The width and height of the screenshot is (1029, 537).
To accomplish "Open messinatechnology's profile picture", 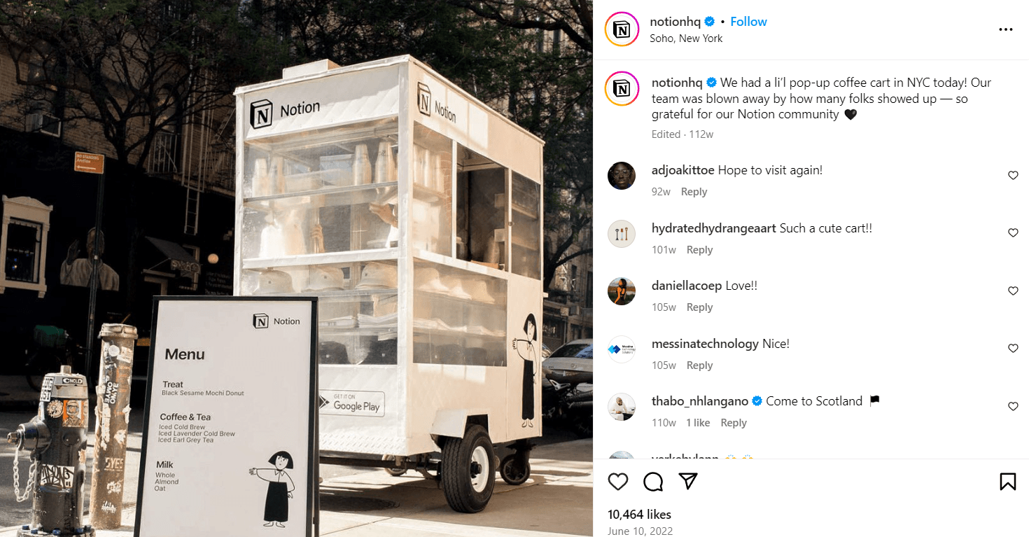I will tap(622, 349).
